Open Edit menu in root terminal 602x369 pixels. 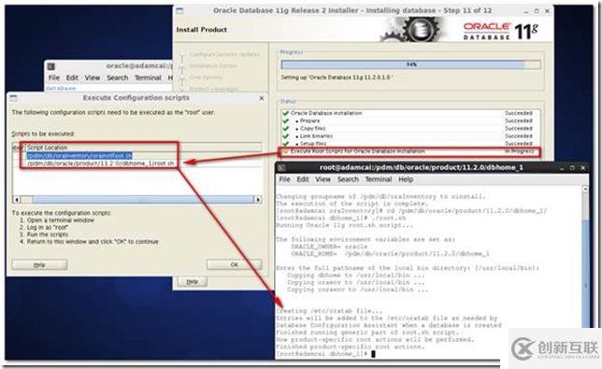click(303, 179)
